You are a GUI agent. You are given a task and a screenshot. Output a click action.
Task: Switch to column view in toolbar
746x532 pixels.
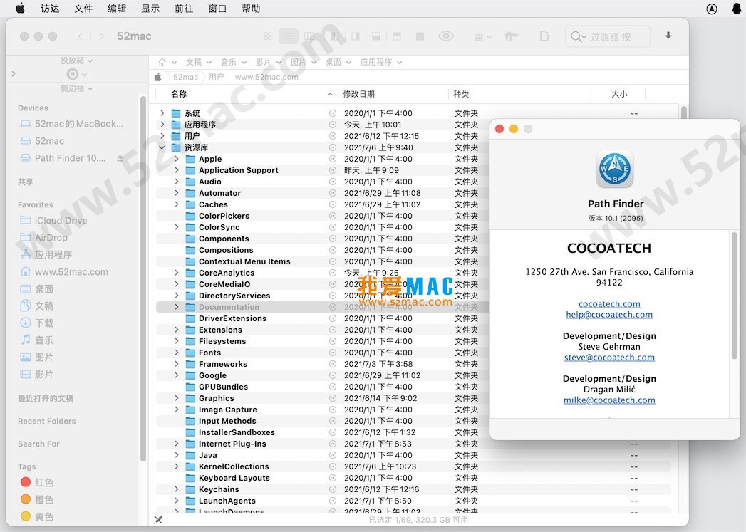[x=309, y=36]
